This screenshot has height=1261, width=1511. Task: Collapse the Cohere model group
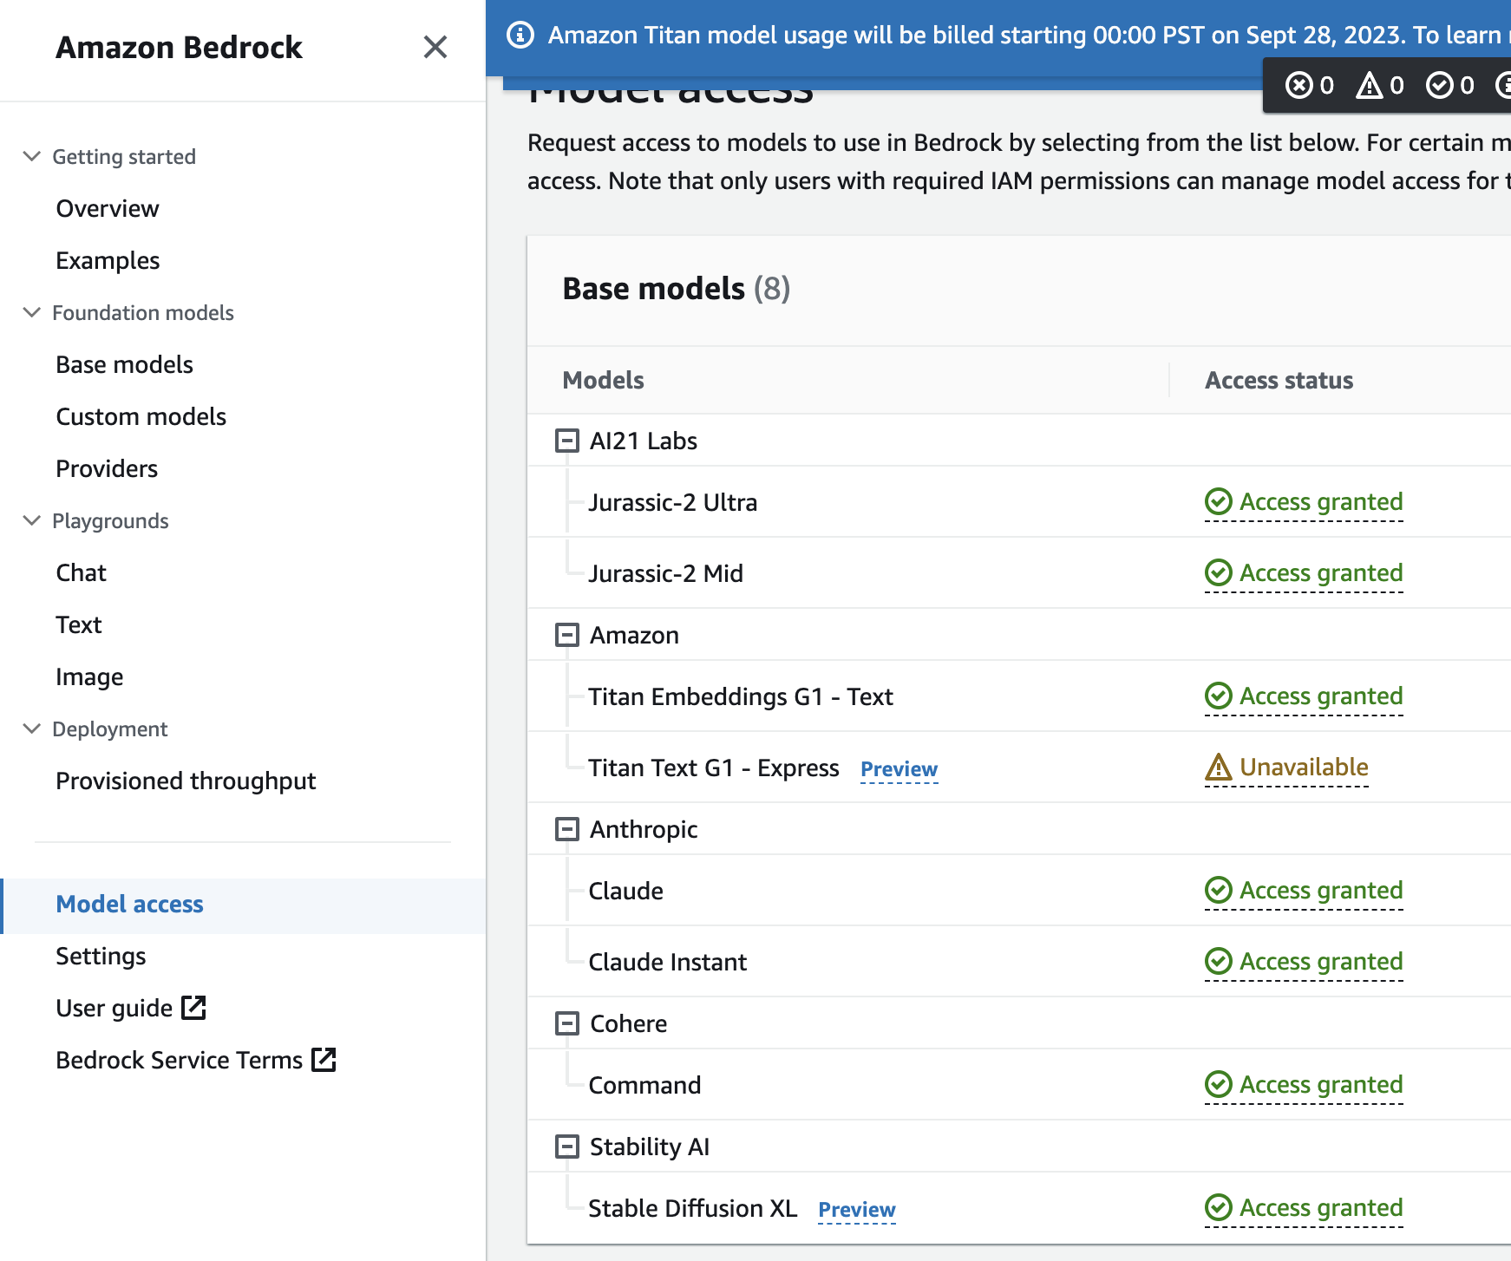(x=567, y=1023)
